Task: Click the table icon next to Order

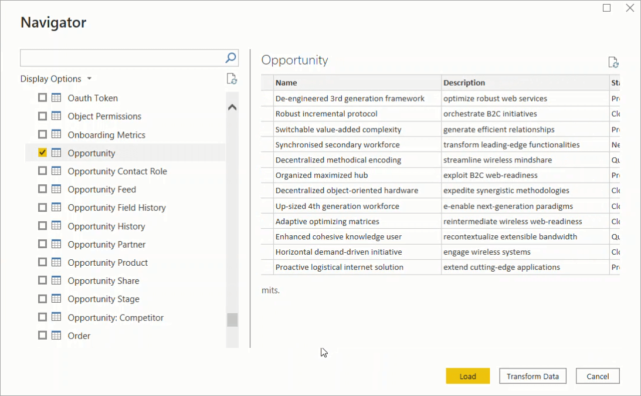Action: click(x=56, y=336)
